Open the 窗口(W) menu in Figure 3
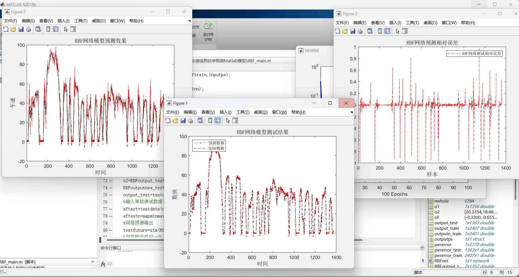 click(x=117, y=21)
